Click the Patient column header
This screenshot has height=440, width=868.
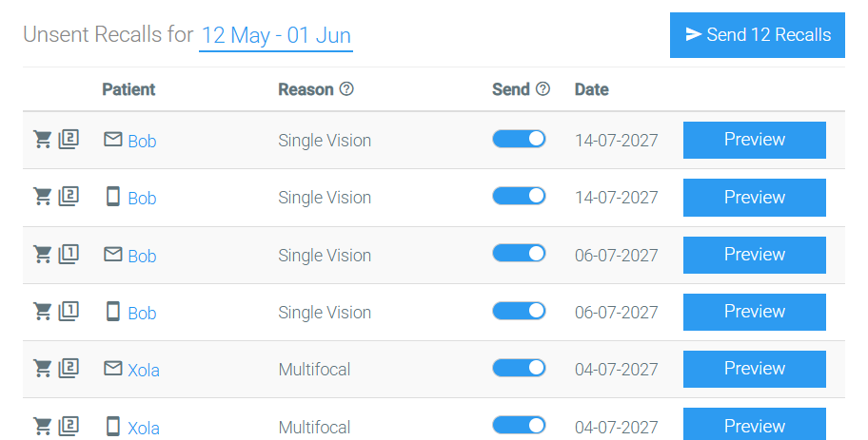point(128,89)
